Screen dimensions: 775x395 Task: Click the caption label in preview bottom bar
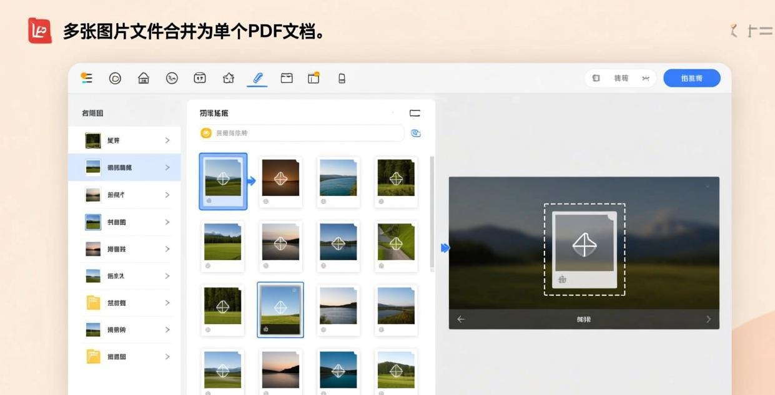pyautogui.click(x=584, y=319)
